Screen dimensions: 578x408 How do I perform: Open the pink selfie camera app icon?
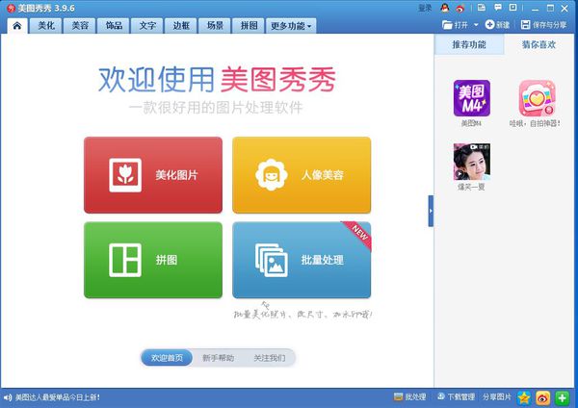point(538,98)
